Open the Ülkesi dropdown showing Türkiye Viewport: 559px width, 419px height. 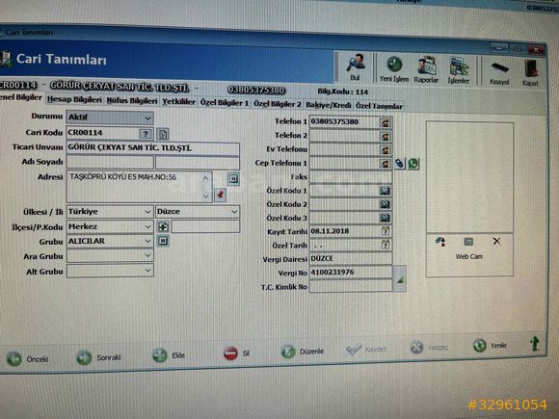click(x=110, y=212)
